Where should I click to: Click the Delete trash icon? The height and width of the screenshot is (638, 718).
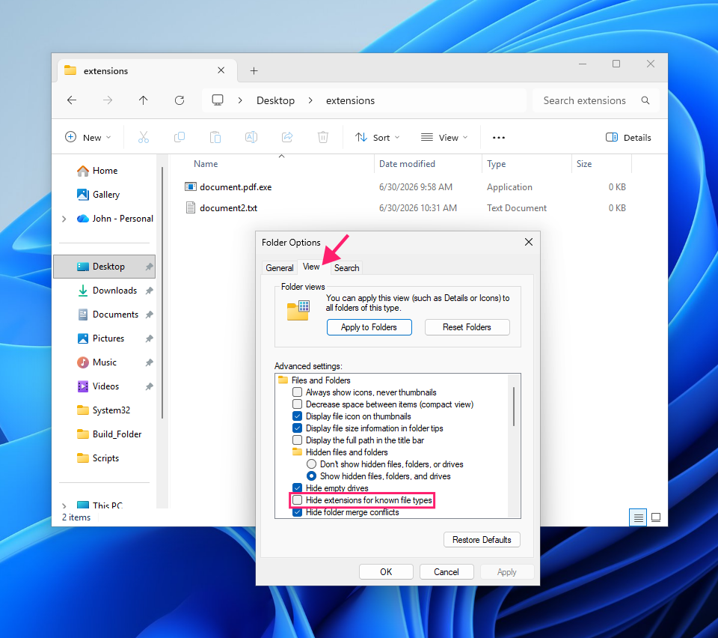(x=323, y=137)
